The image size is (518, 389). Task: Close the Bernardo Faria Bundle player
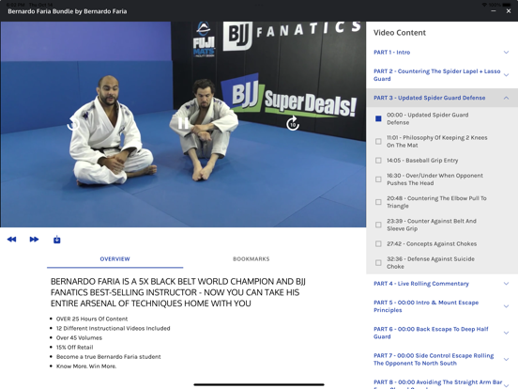[x=509, y=11]
